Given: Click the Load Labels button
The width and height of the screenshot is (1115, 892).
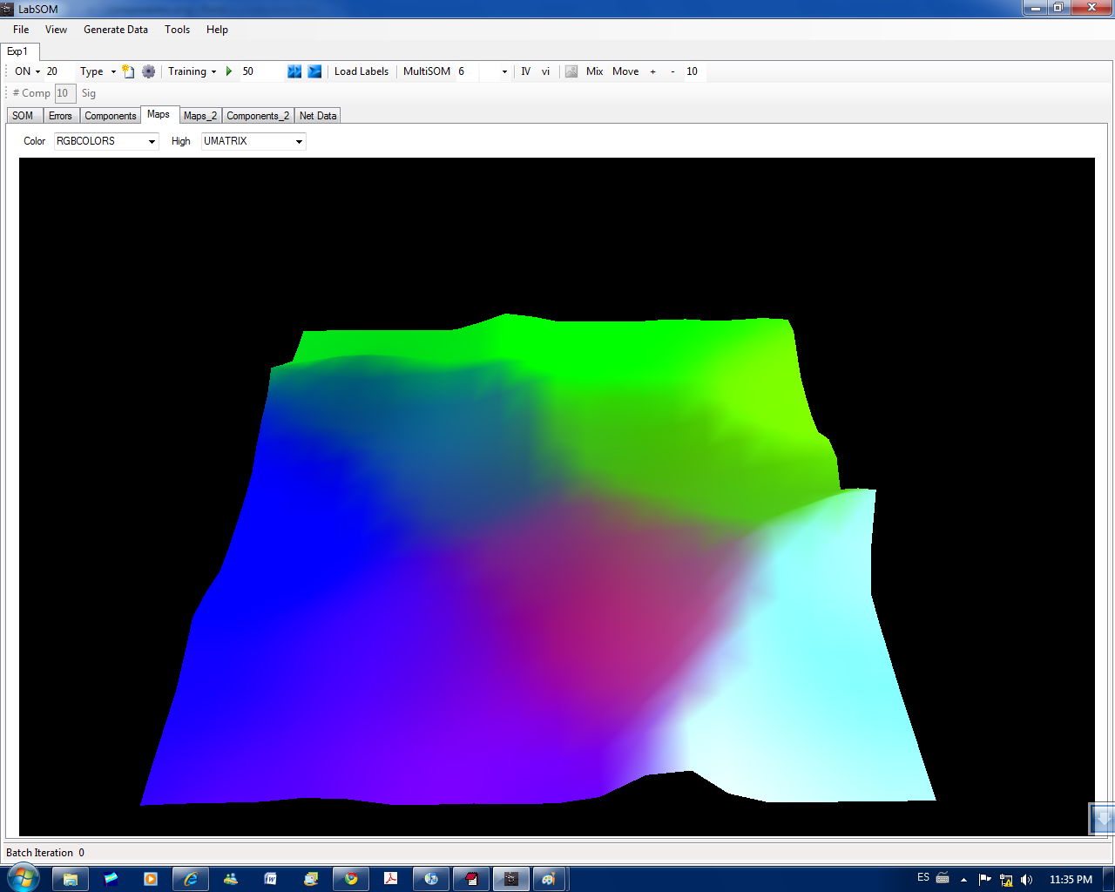Looking at the screenshot, I should [362, 71].
